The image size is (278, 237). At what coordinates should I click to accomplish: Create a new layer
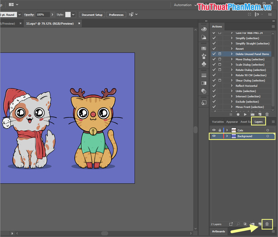(260, 224)
